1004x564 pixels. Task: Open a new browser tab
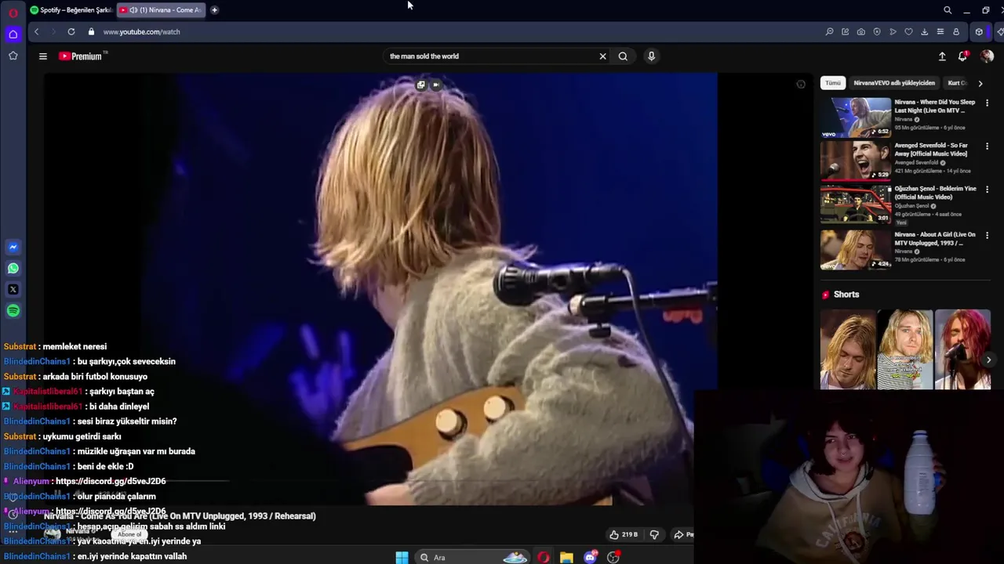point(214,10)
